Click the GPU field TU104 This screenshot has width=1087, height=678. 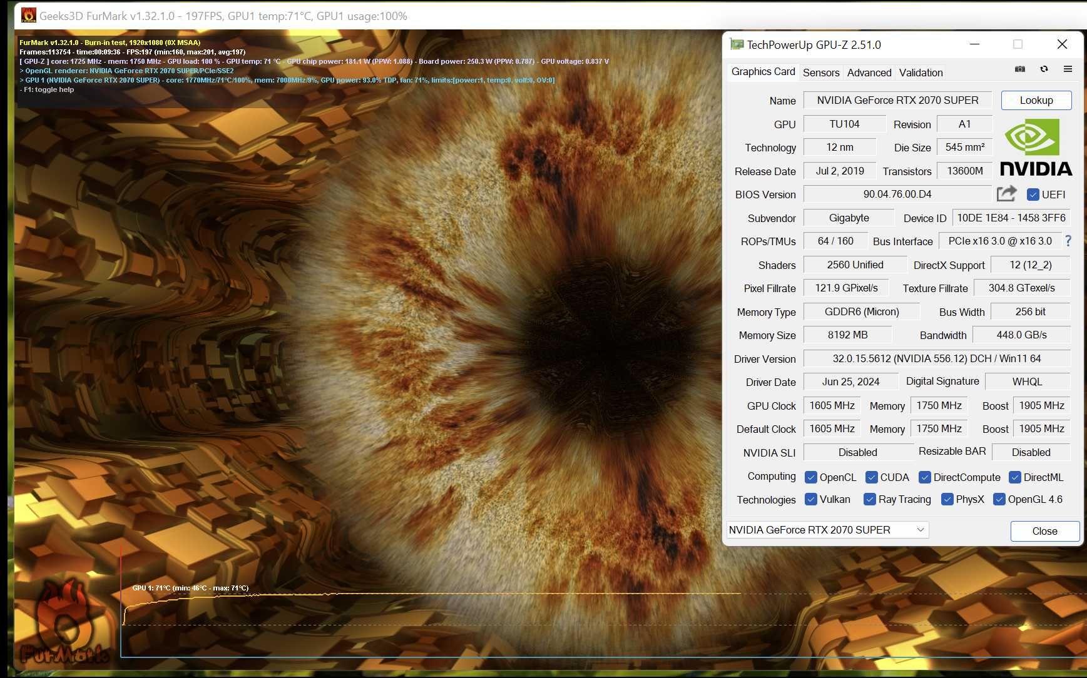(844, 124)
